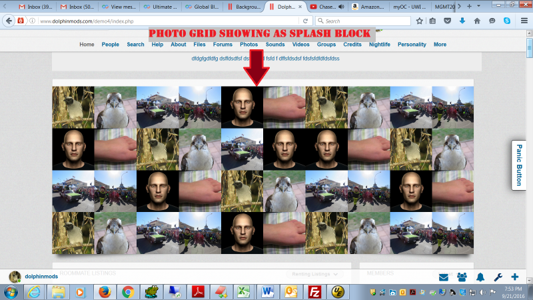Click the browser Search input box
Screen dimensions: 533x300
pyautogui.click(x=363, y=21)
